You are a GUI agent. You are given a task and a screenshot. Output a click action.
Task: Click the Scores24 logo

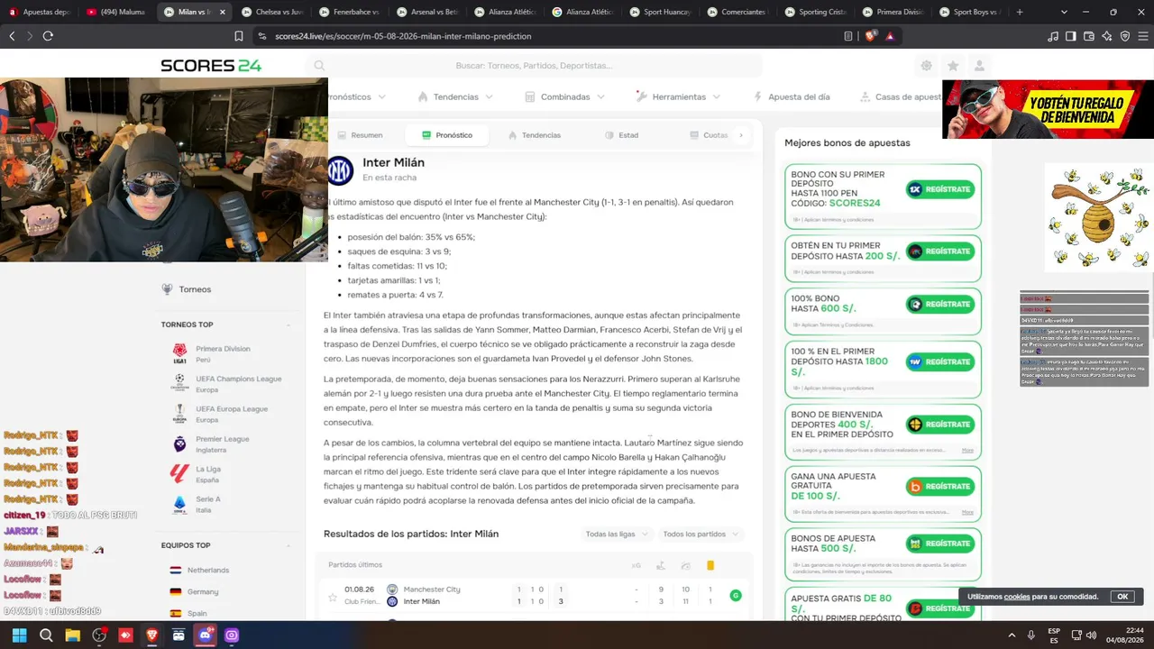pyautogui.click(x=211, y=66)
